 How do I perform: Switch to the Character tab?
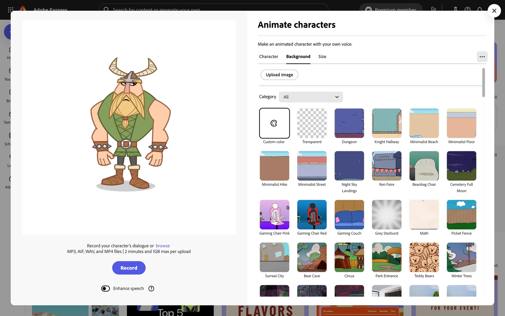coord(268,57)
